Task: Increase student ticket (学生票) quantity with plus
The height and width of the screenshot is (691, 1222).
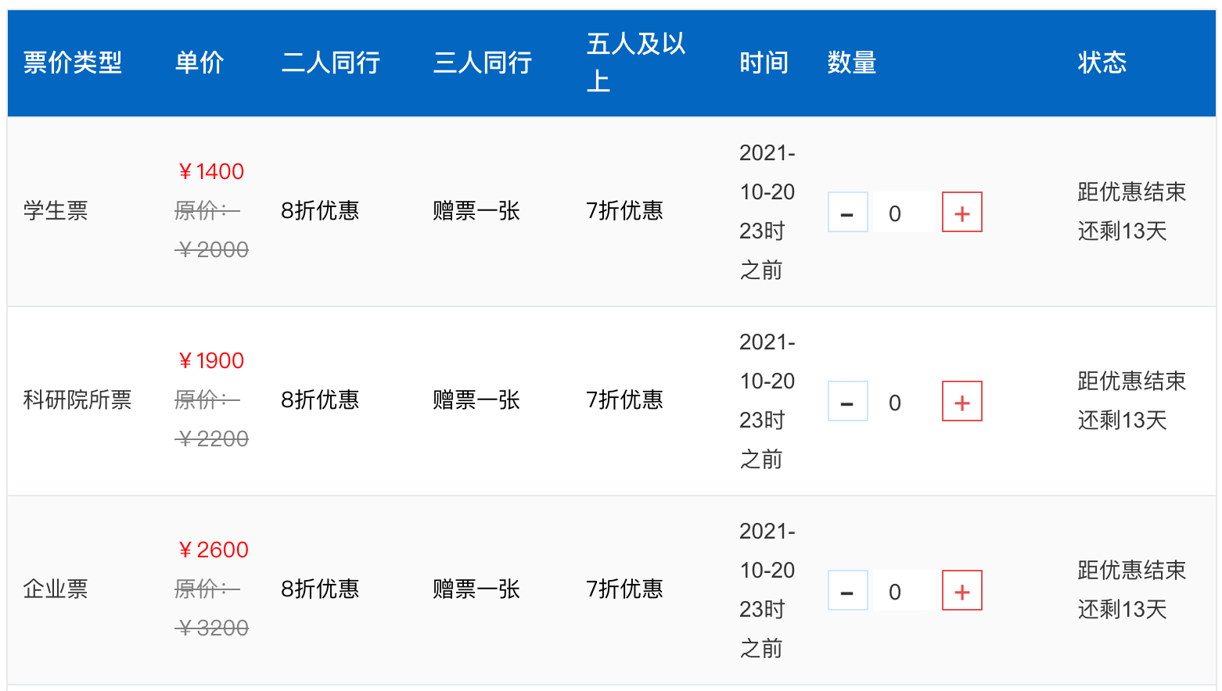Action: (961, 213)
